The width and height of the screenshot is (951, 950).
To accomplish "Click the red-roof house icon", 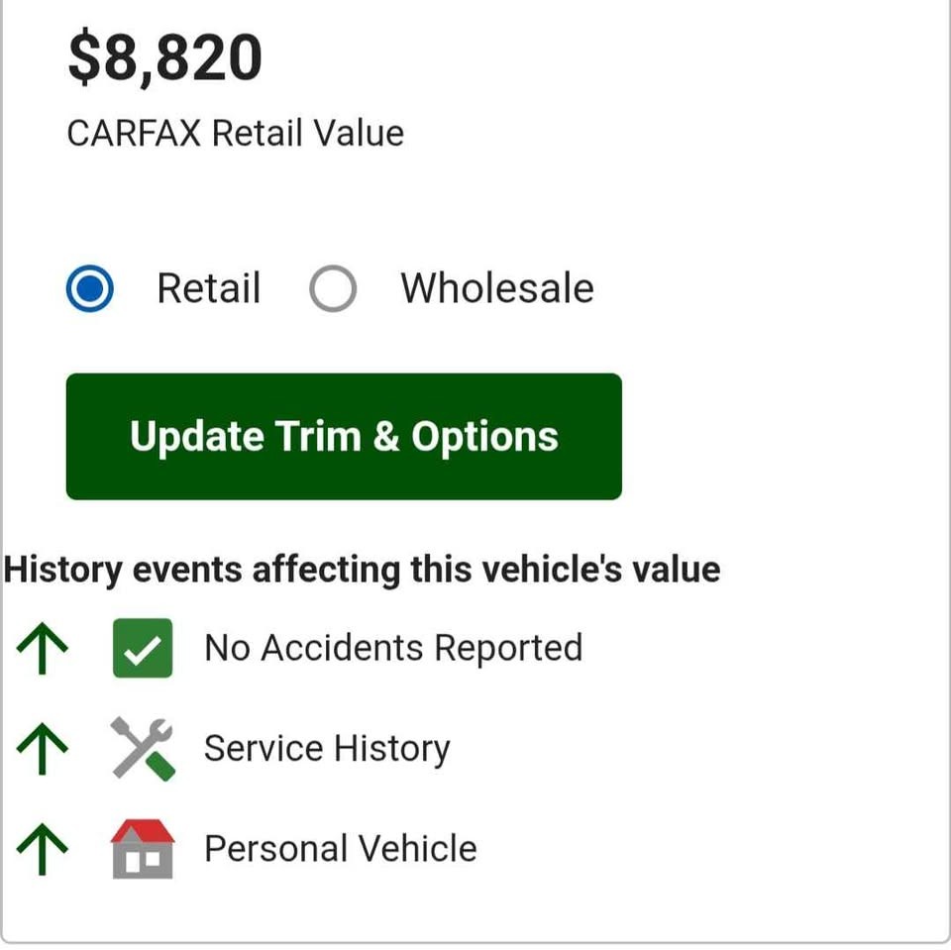I will click(143, 848).
